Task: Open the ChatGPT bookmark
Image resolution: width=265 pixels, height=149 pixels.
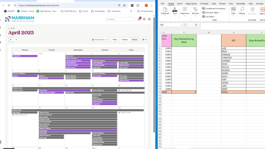Action: tap(9, 11)
